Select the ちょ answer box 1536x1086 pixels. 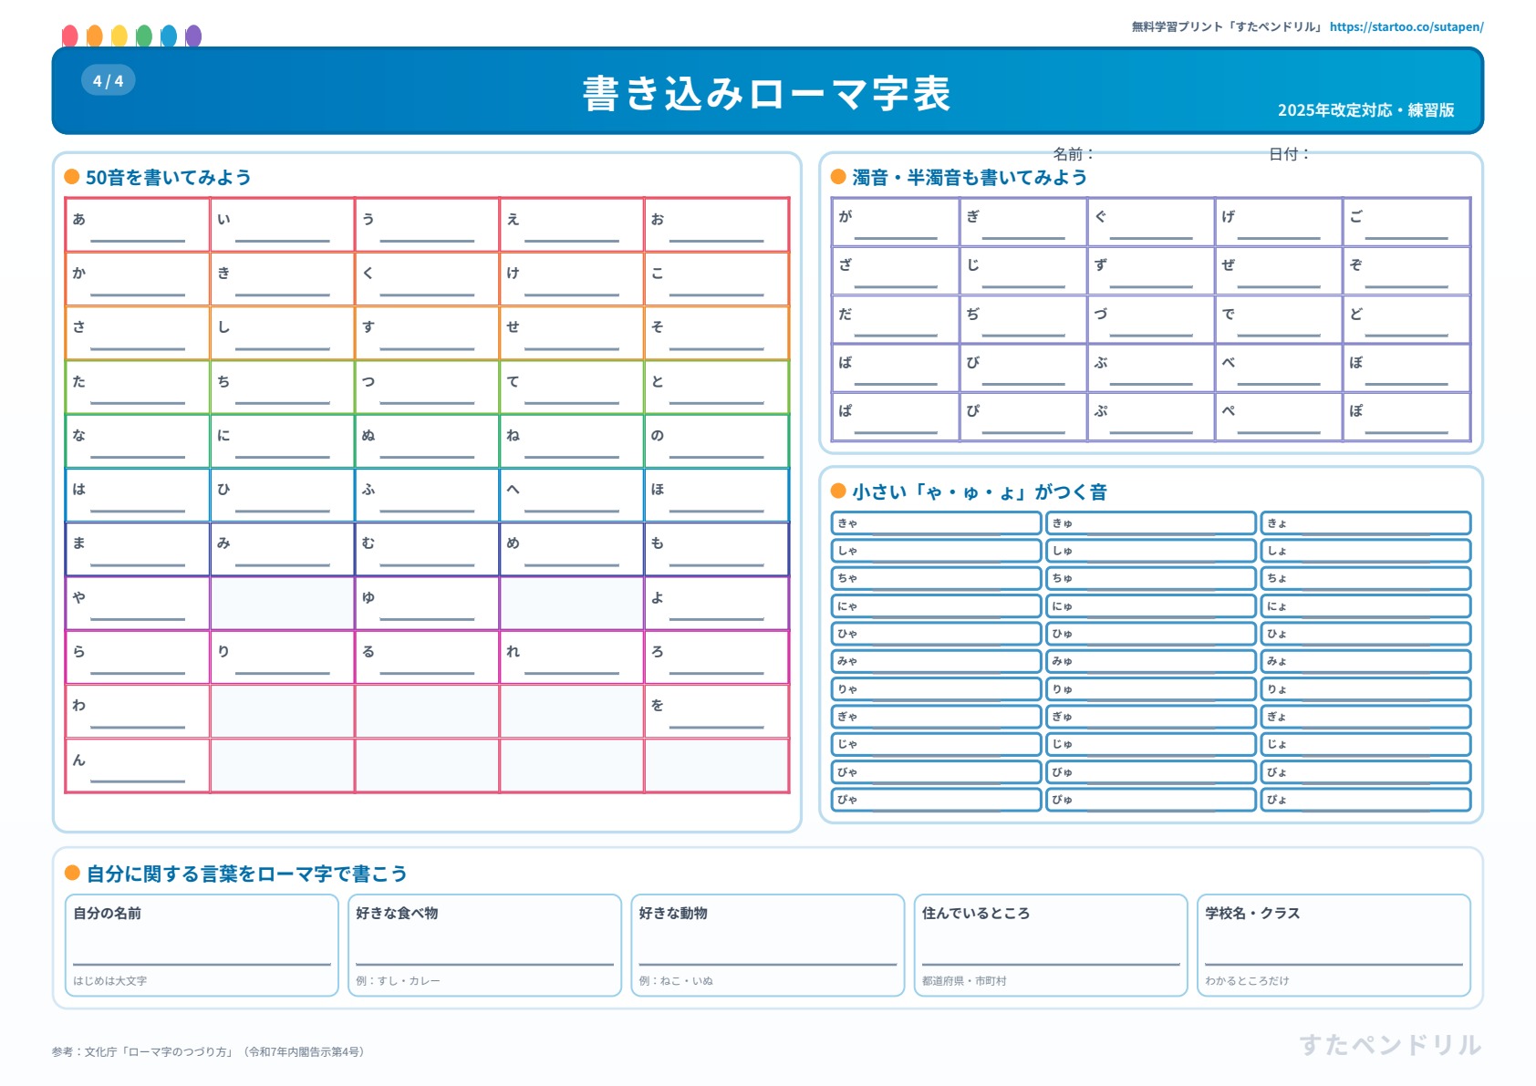pos(1365,578)
